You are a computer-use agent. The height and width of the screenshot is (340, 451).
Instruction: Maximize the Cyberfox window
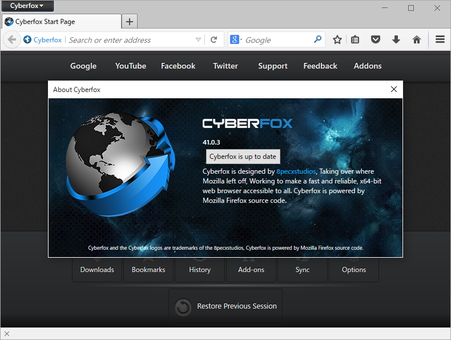tap(411, 8)
